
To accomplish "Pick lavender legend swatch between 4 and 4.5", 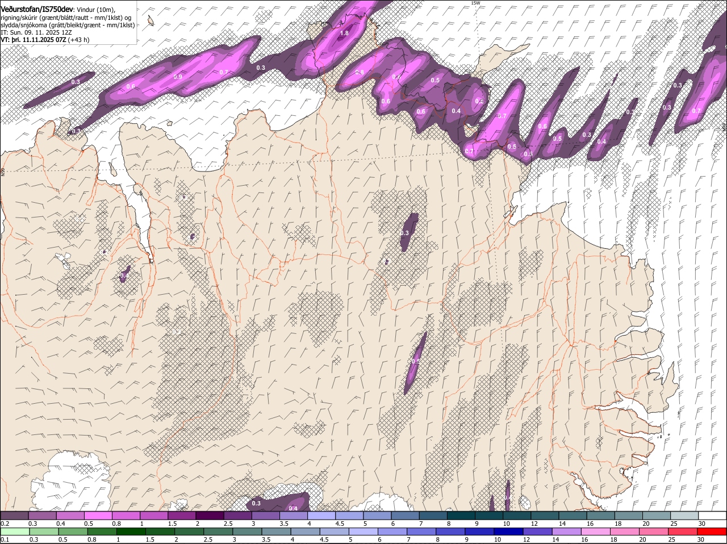I will (321, 515).
